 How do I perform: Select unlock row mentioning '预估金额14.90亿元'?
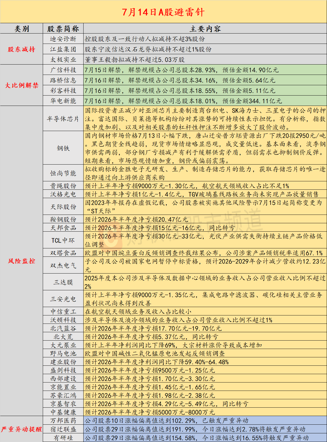tap(182, 70)
